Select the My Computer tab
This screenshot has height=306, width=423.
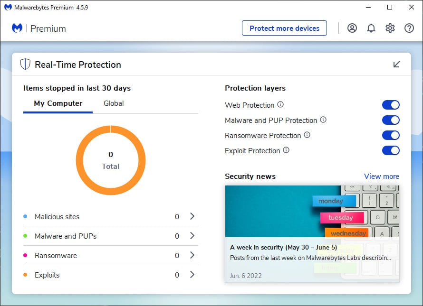pyautogui.click(x=58, y=103)
